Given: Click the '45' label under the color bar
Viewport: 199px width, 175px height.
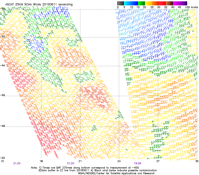Looking at the screenshot, I should click(x=179, y=7).
